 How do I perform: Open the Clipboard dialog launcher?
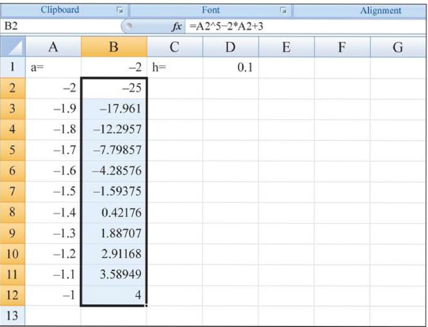click(x=119, y=10)
